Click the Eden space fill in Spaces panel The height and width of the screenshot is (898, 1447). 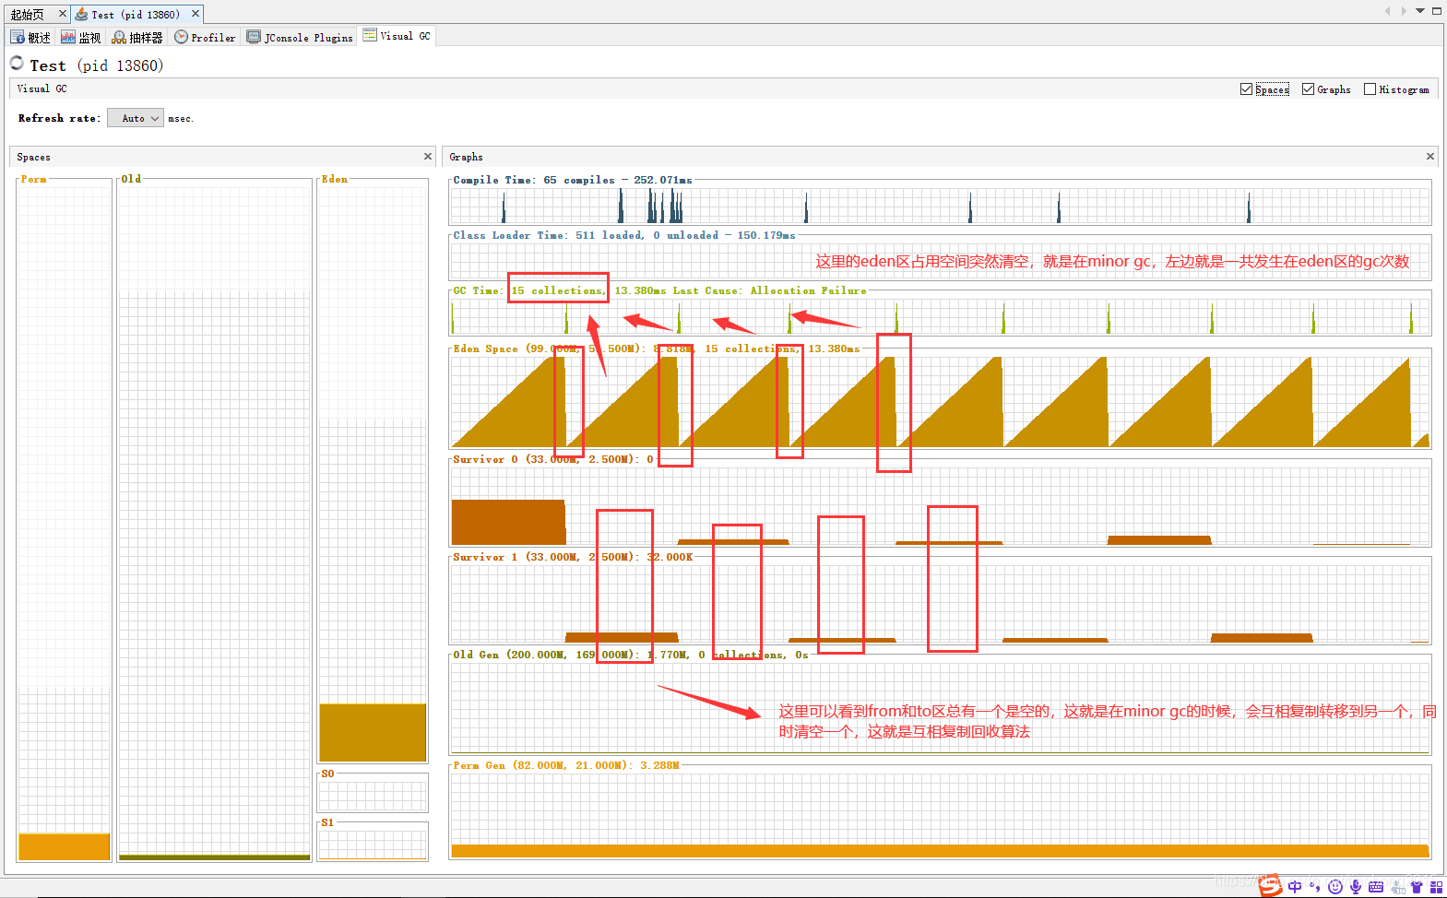373,732
